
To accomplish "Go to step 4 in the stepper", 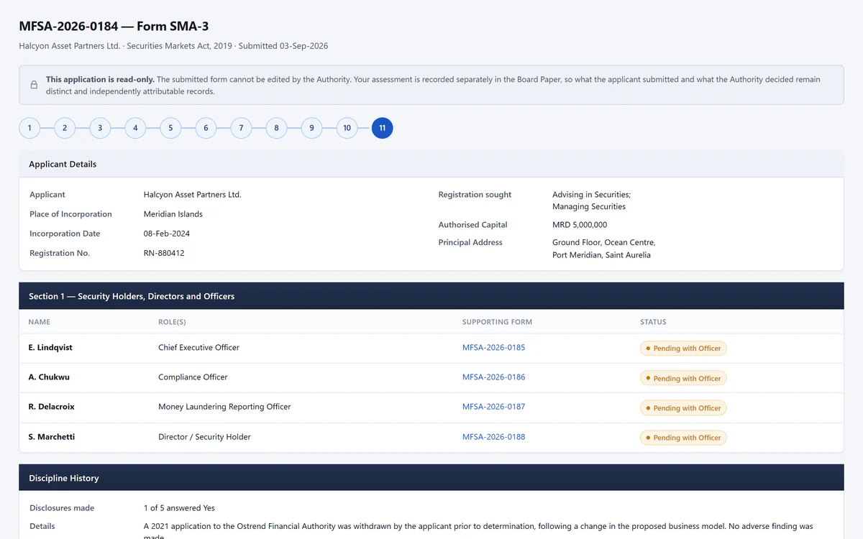I will [135, 128].
